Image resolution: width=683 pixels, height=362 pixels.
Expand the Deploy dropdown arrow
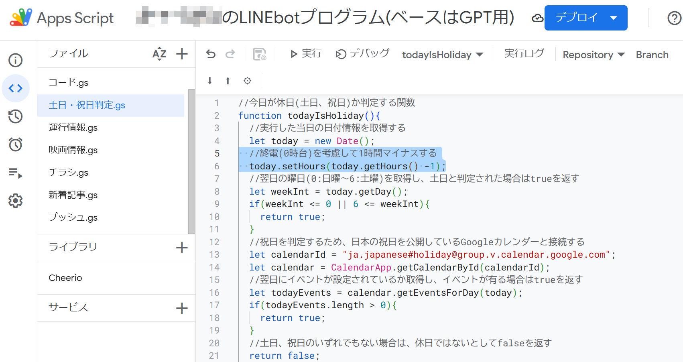coord(613,18)
